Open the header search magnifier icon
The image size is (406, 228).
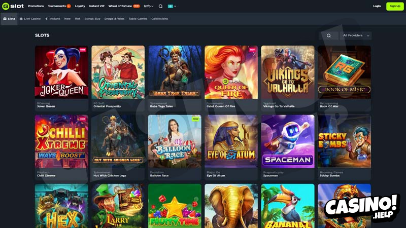[160, 6]
